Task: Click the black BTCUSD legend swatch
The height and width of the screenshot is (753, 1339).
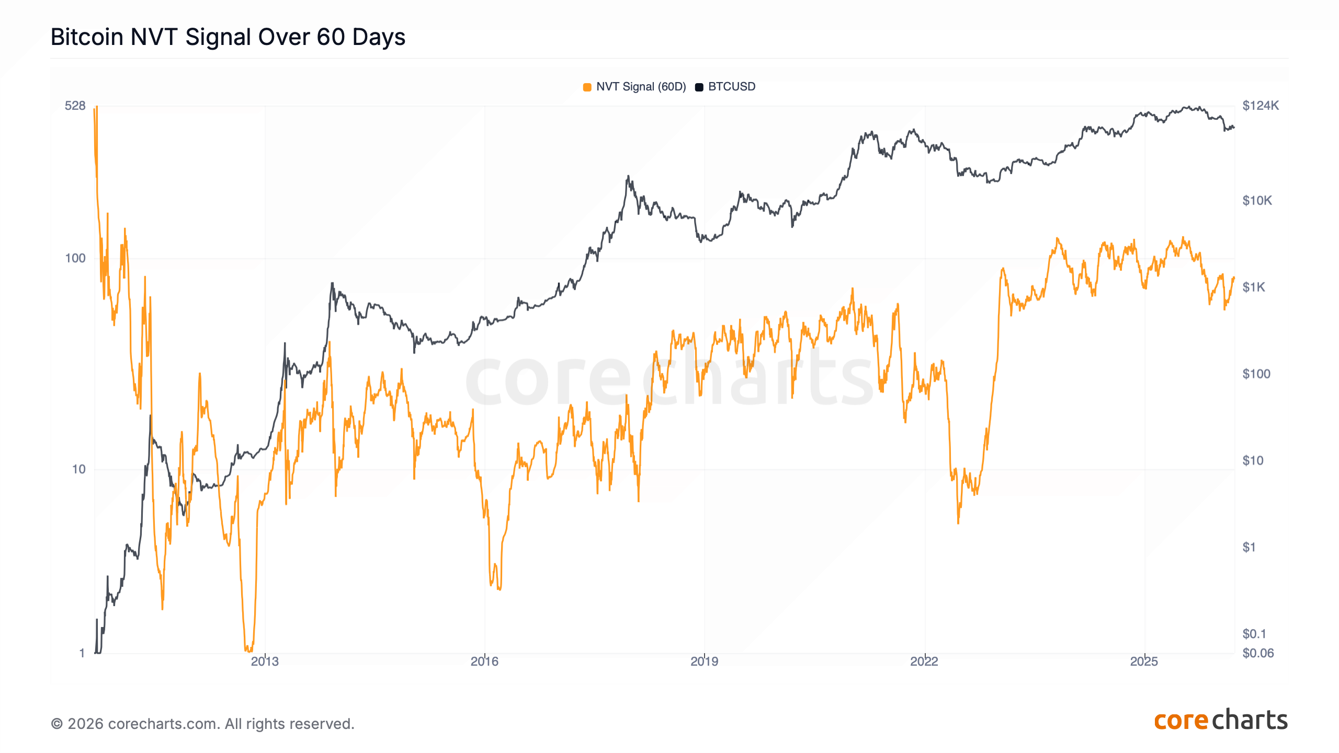Action: click(x=699, y=87)
